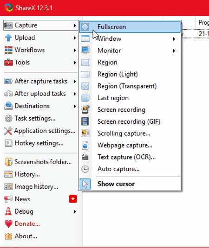Click the Upload blue arrow icon

click(x=8, y=38)
